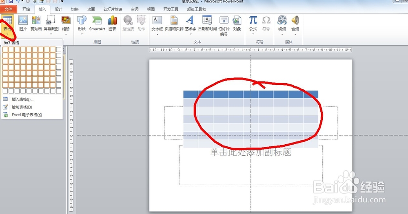This screenshot has height=214, width=408.
Task: Click the 屏幕截图 screenshot icon
Action: 51,21
